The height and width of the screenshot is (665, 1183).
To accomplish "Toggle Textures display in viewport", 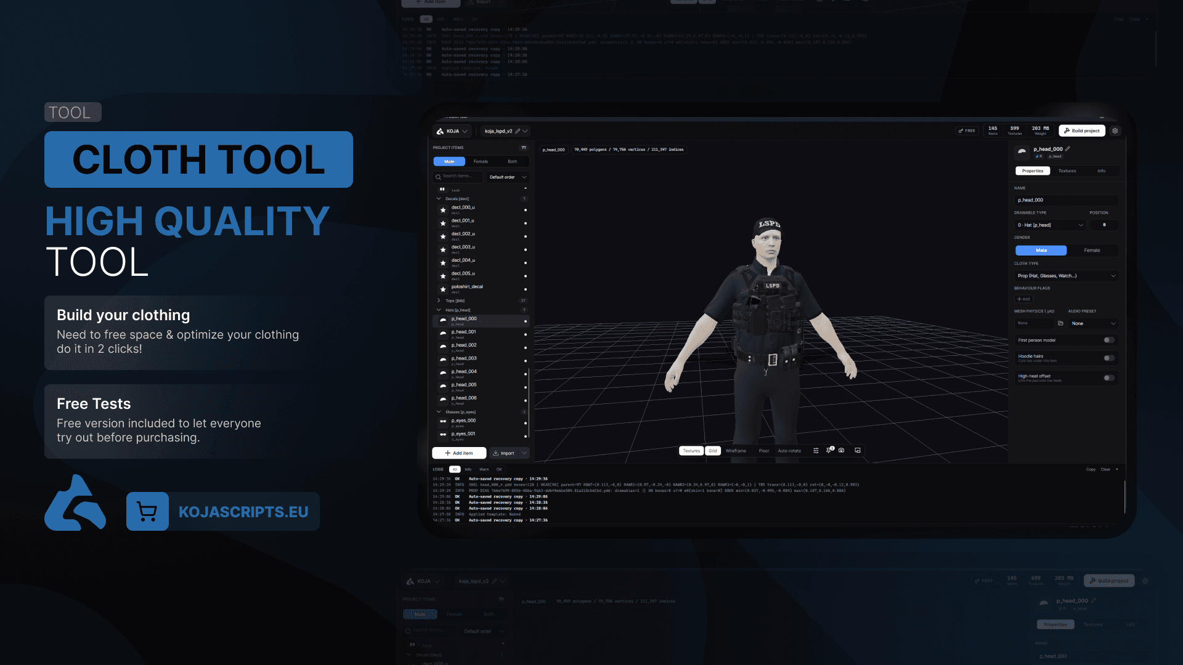I will click(x=691, y=451).
